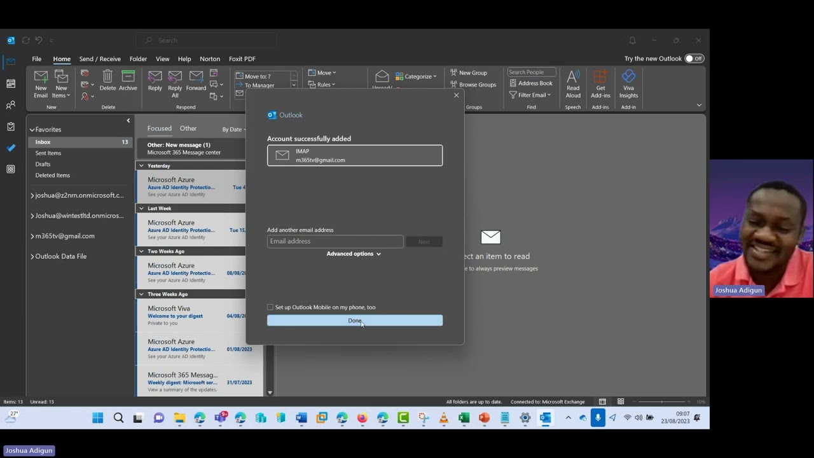Image resolution: width=814 pixels, height=458 pixels.
Task: Click the Ignore conversation icon
Action: (85, 73)
